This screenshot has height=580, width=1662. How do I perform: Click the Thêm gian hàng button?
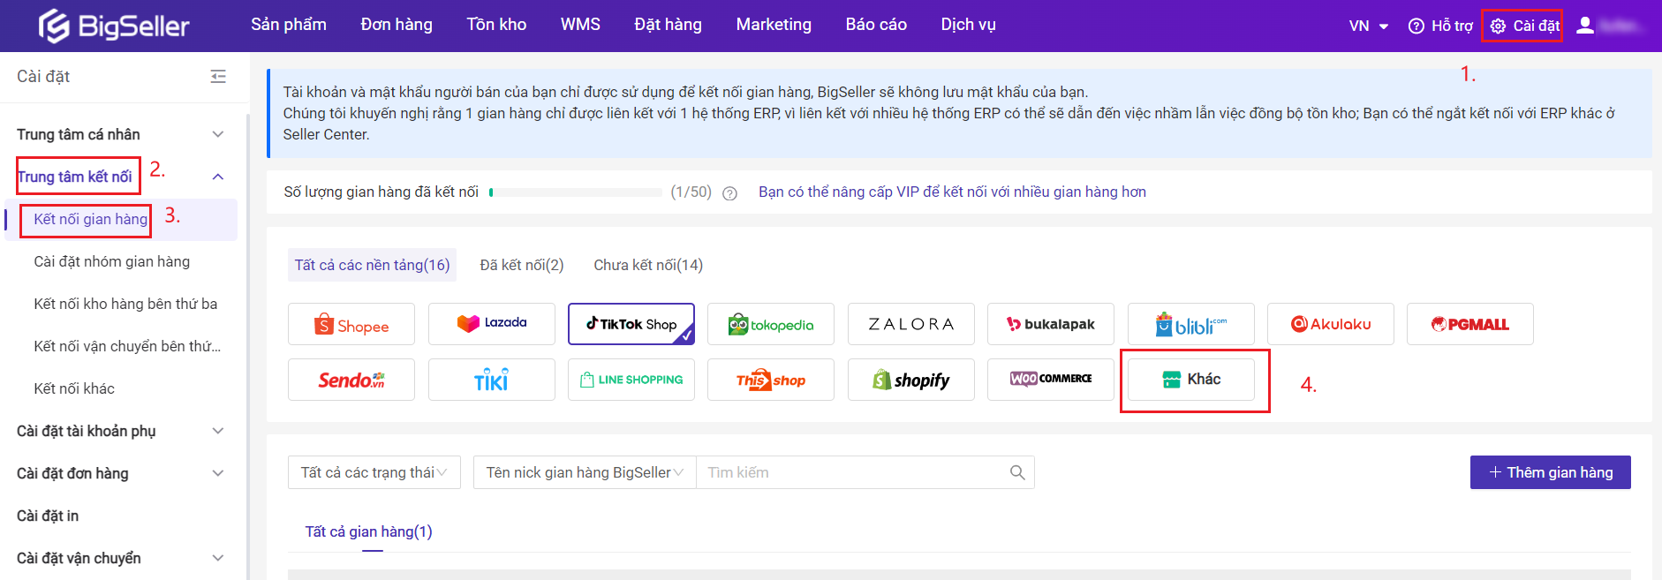(x=1550, y=472)
